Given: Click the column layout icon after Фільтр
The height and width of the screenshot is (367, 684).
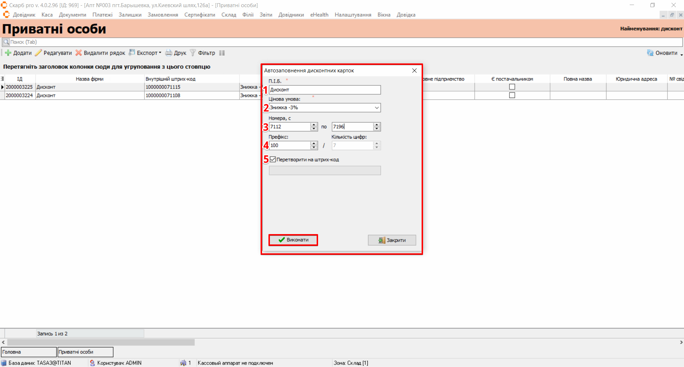Looking at the screenshot, I should 222,53.
